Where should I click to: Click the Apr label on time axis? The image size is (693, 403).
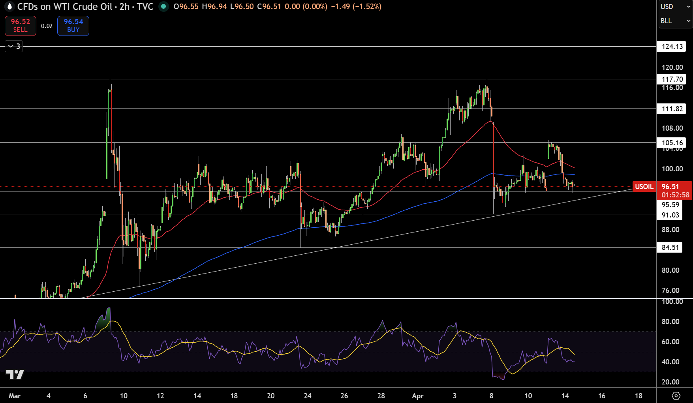point(417,396)
